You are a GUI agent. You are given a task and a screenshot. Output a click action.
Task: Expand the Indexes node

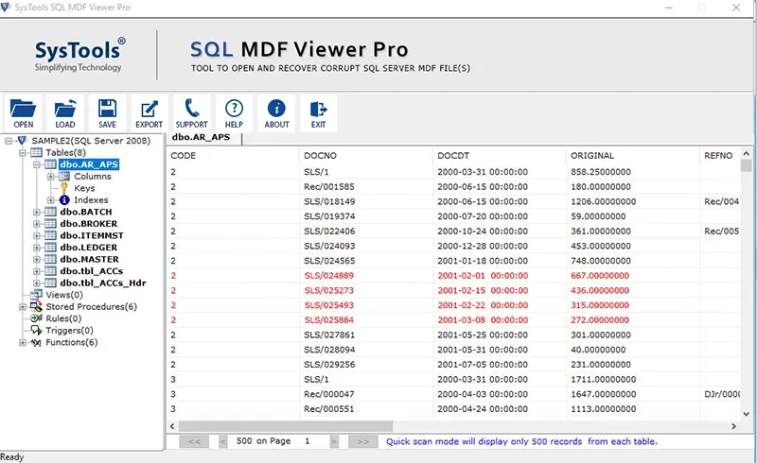point(51,199)
